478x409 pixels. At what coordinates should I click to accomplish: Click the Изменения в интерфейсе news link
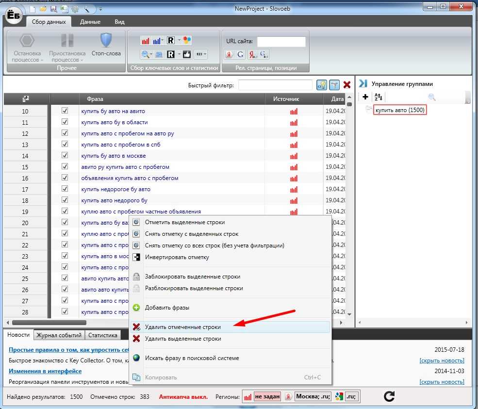tap(45, 371)
